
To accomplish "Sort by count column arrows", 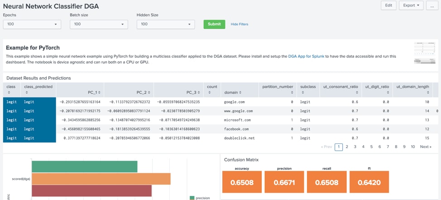I will pos(208,93).
